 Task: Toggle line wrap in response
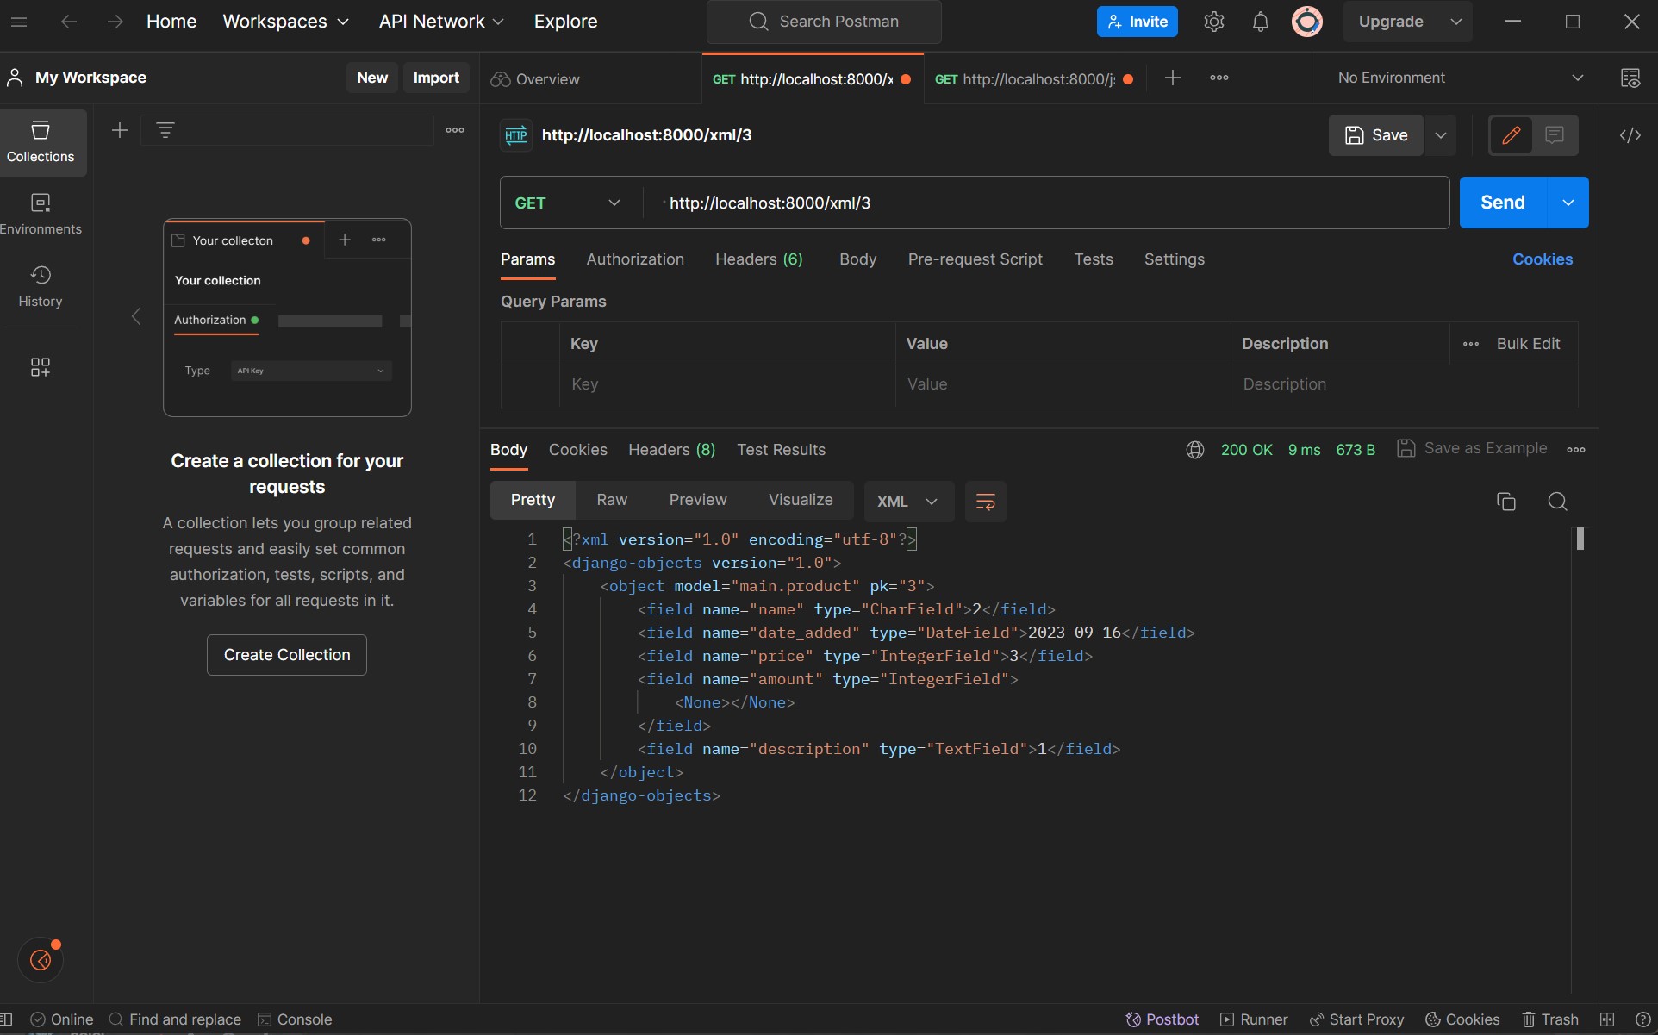tap(985, 502)
